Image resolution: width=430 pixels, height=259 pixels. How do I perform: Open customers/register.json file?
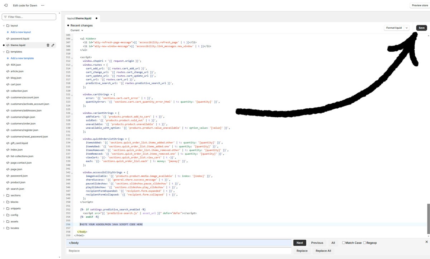[x=24, y=130]
